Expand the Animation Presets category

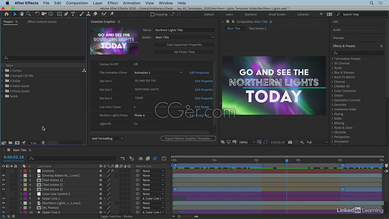click(332, 59)
